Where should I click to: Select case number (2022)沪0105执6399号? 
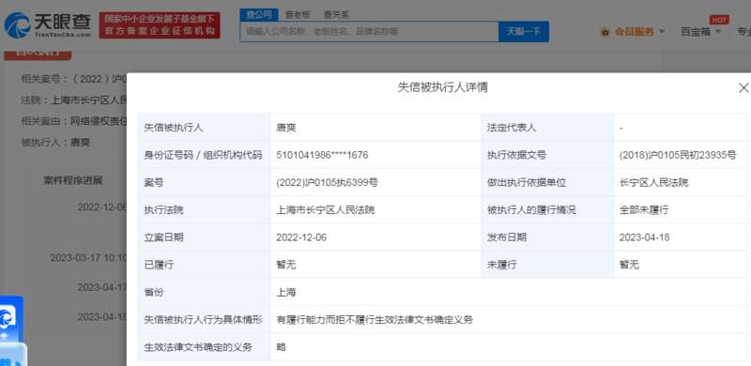point(327,182)
